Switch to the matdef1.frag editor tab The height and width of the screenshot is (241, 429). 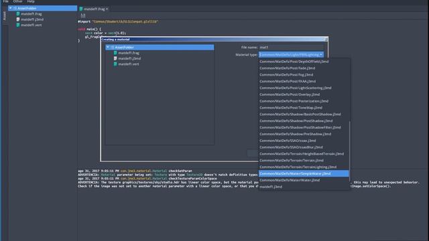(x=94, y=9)
